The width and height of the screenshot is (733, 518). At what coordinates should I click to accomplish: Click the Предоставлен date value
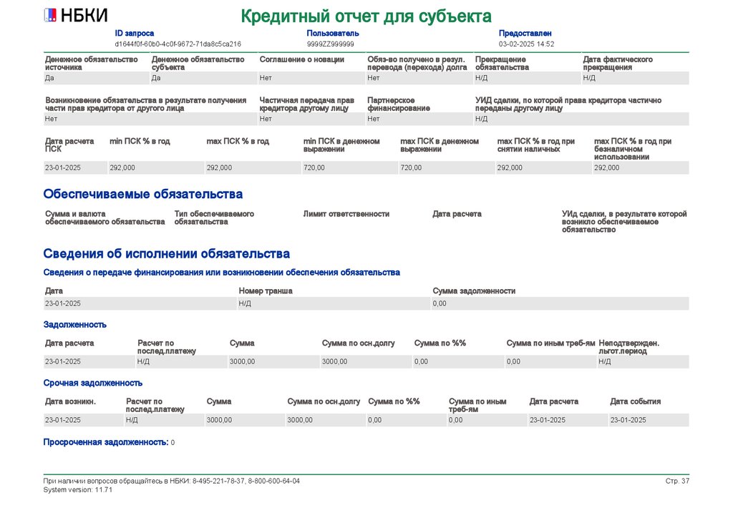[526, 44]
